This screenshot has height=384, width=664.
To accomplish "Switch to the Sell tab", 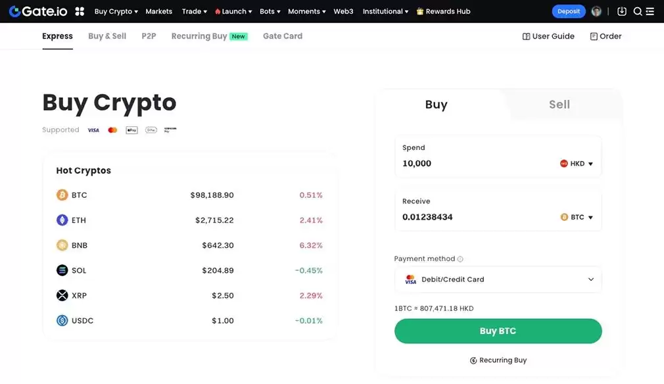I will (x=559, y=104).
